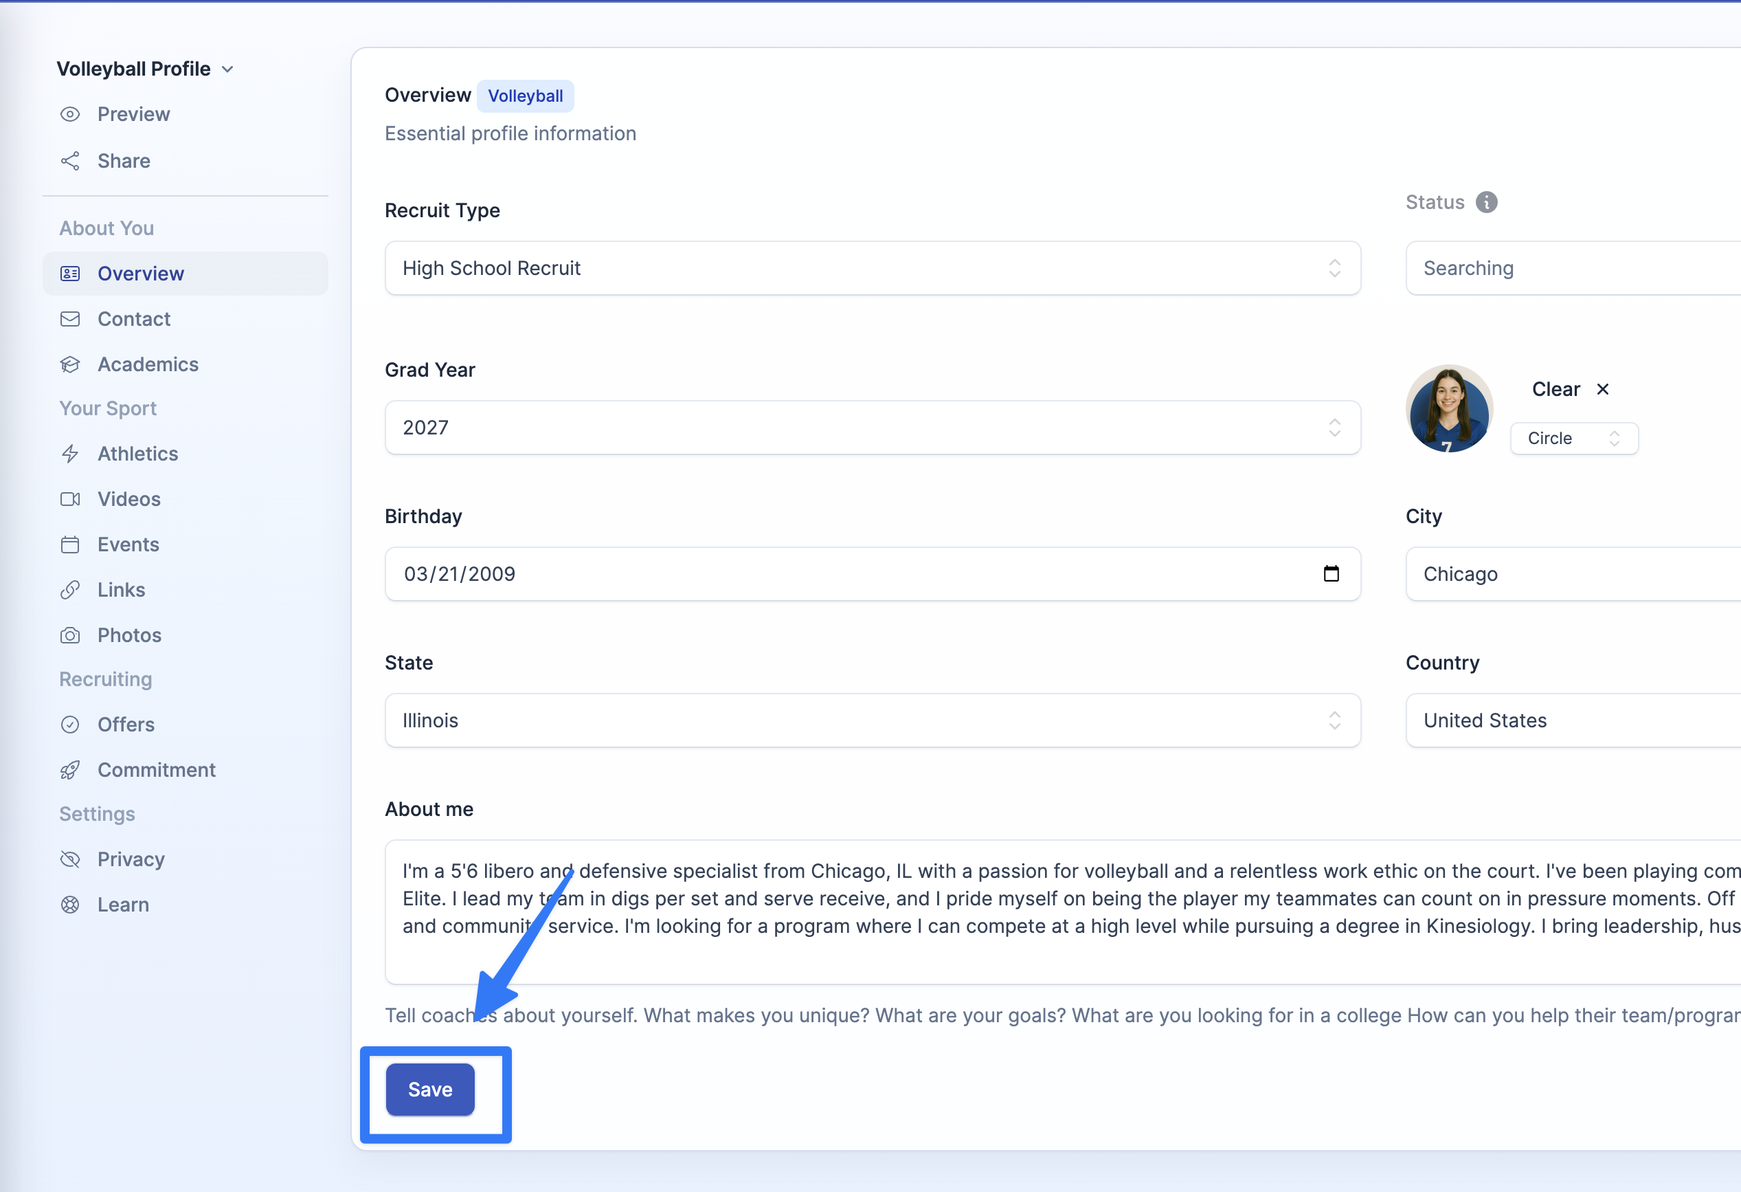Screen dimensions: 1741x1192
Task: Click the Share icon in sidebar
Action: [70, 161]
